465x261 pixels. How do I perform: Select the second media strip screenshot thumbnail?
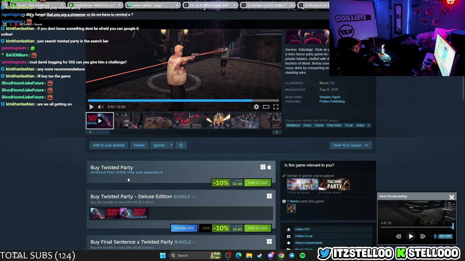(129, 121)
